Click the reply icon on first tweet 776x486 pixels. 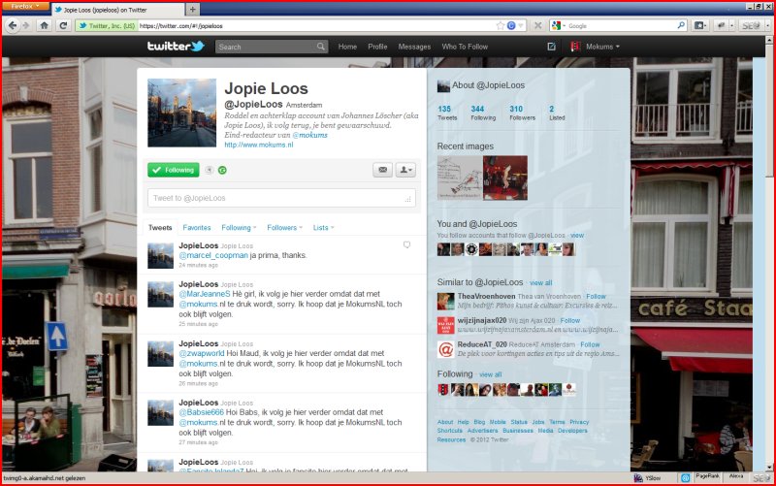tap(406, 244)
